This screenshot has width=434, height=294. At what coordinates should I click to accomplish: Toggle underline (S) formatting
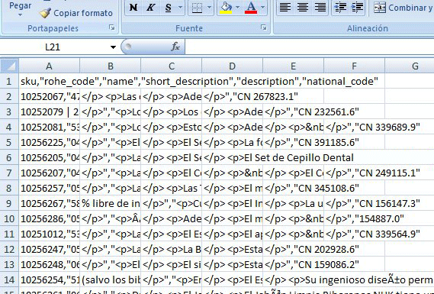[168, 8]
